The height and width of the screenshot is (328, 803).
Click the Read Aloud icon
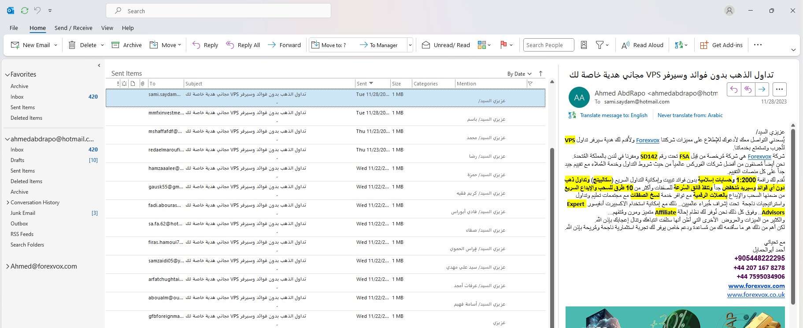[x=625, y=45]
